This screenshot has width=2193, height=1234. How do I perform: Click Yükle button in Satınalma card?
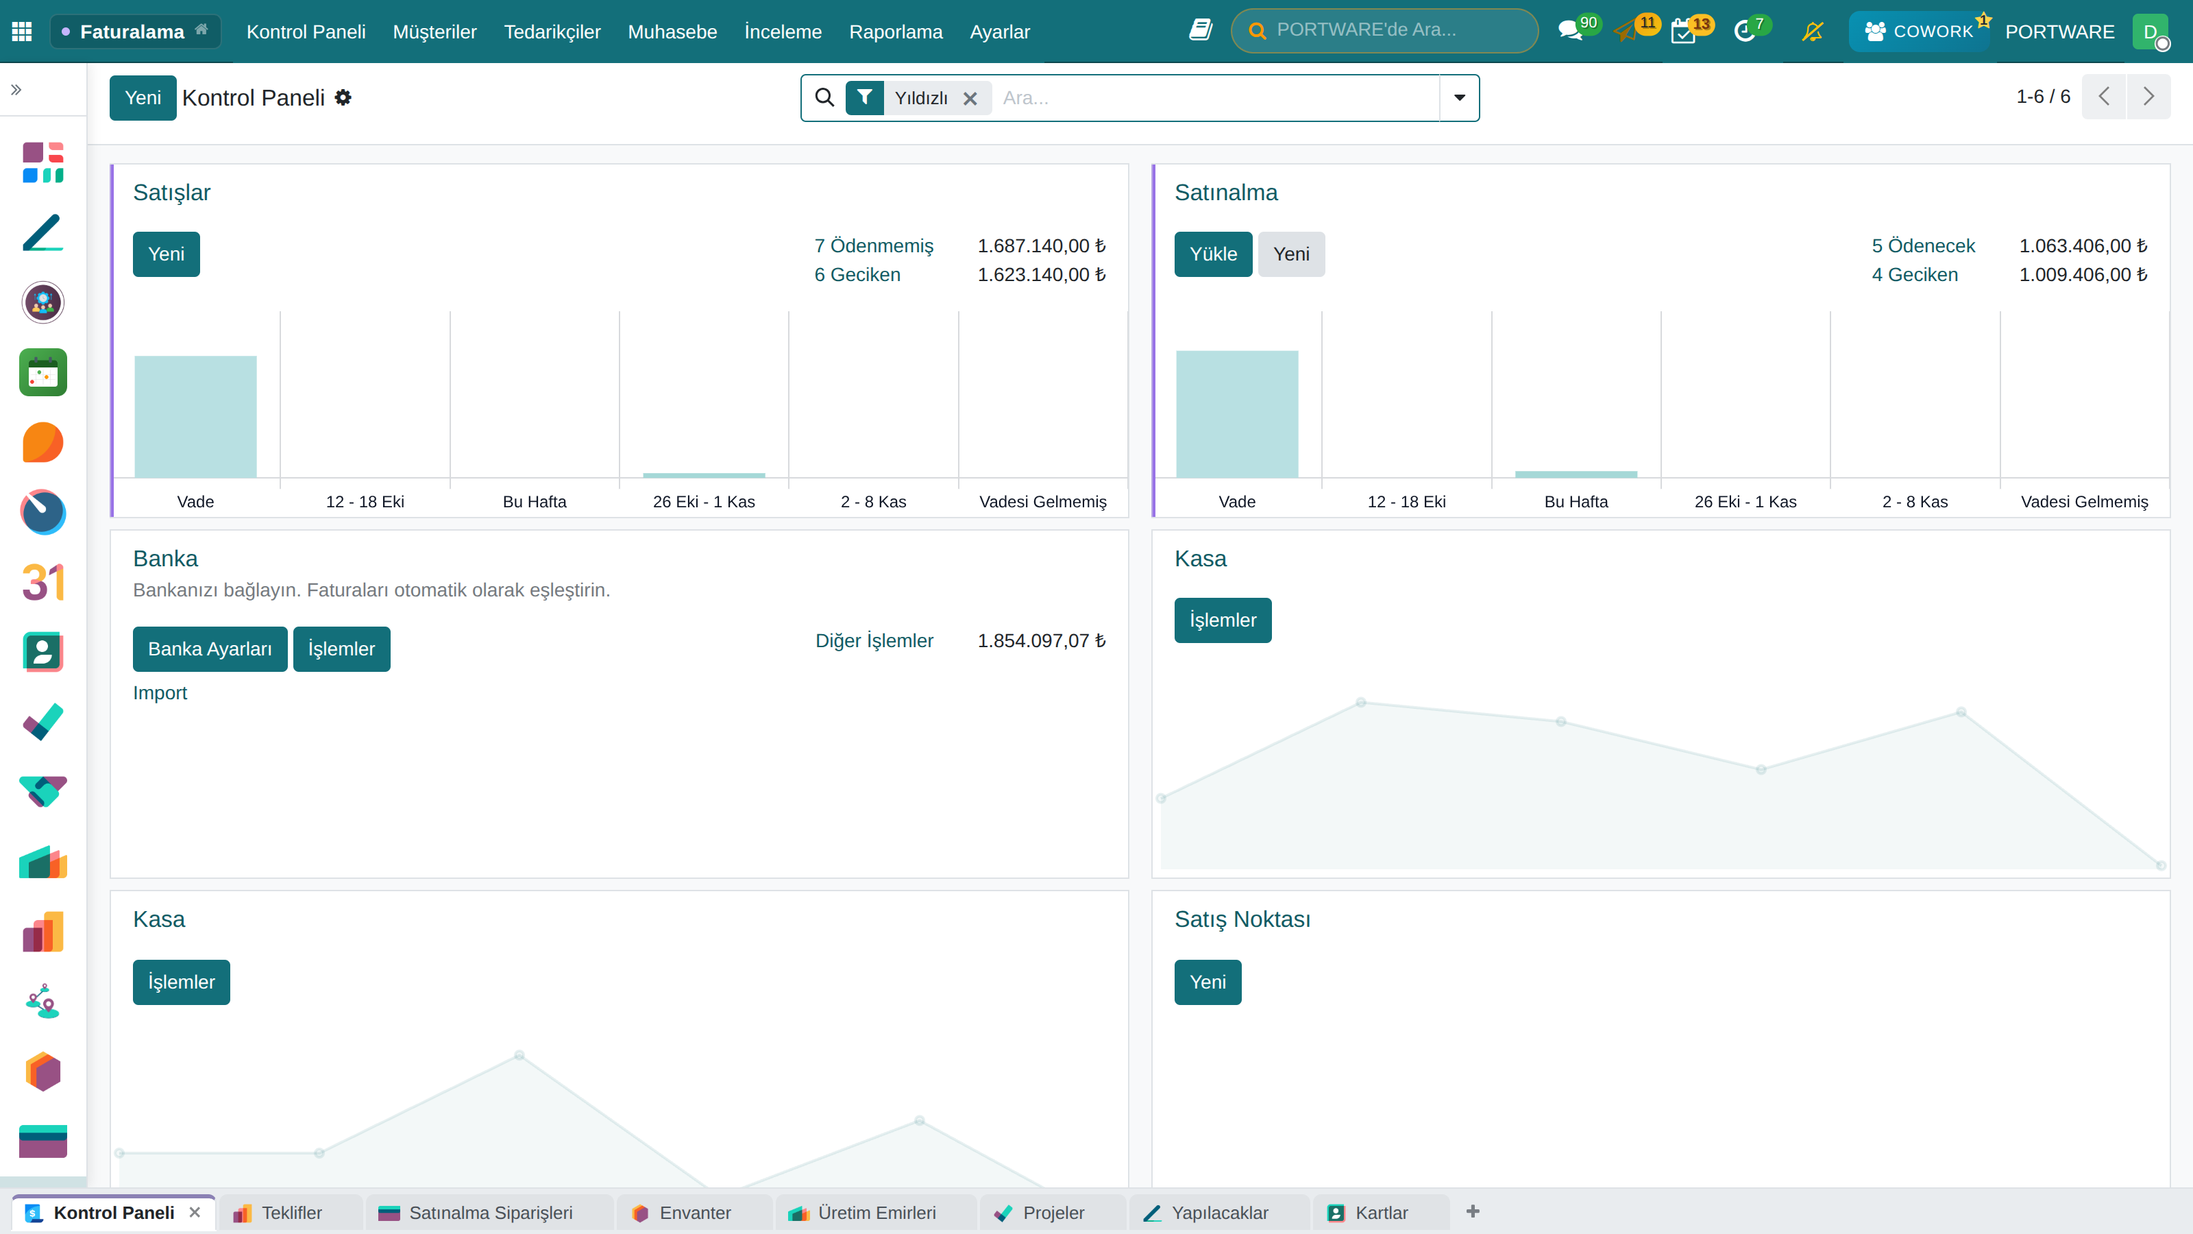click(x=1213, y=254)
